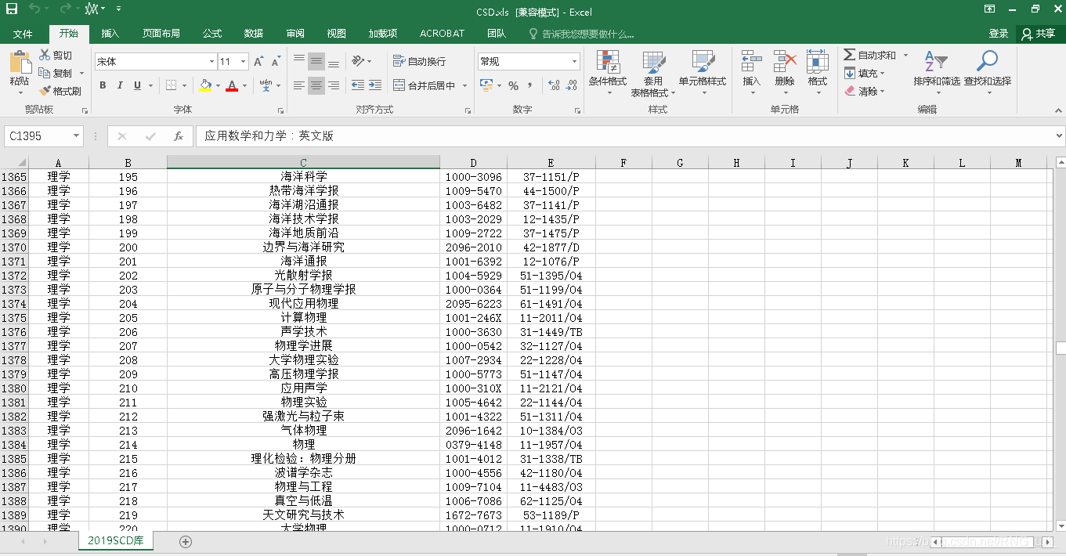Expand the formula bar chevron
The width and height of the screenshot is (1066, 556).
click(x=1058, y=136)
